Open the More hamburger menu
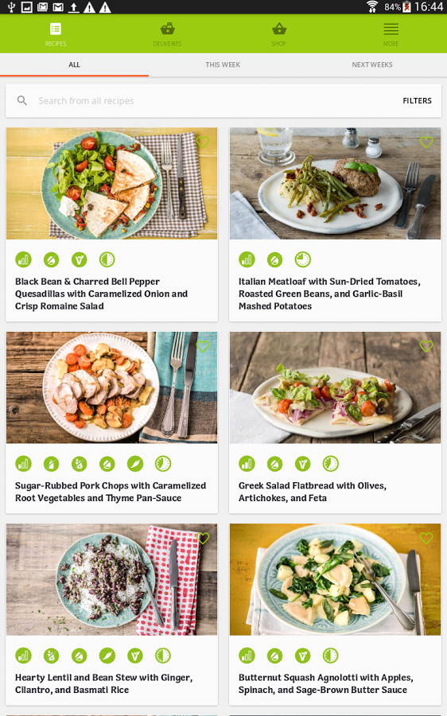This screenshot has width=447, height=716. 391,29
